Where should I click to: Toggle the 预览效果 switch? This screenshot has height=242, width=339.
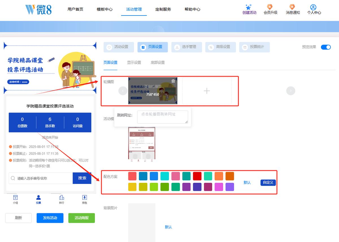pos(326,47)
